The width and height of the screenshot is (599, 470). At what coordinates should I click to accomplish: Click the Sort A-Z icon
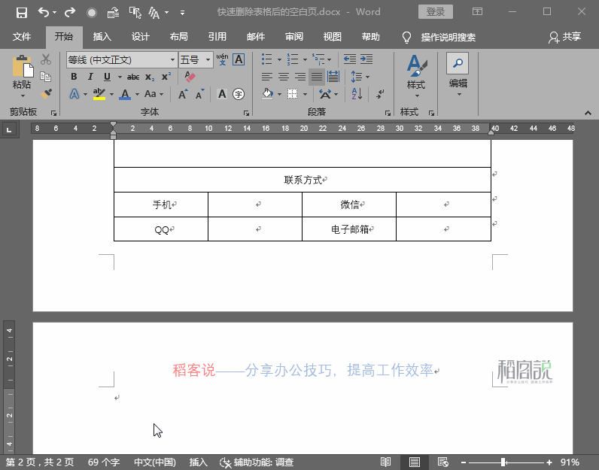coord(357,94)
